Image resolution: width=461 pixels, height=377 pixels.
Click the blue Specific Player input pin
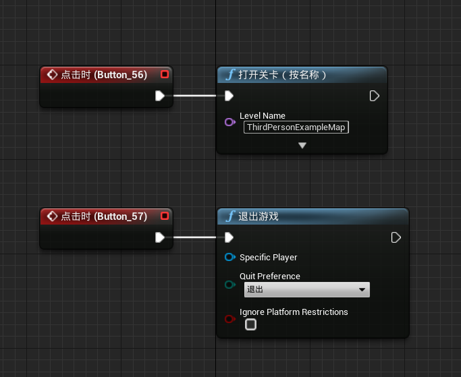point(230,257)
